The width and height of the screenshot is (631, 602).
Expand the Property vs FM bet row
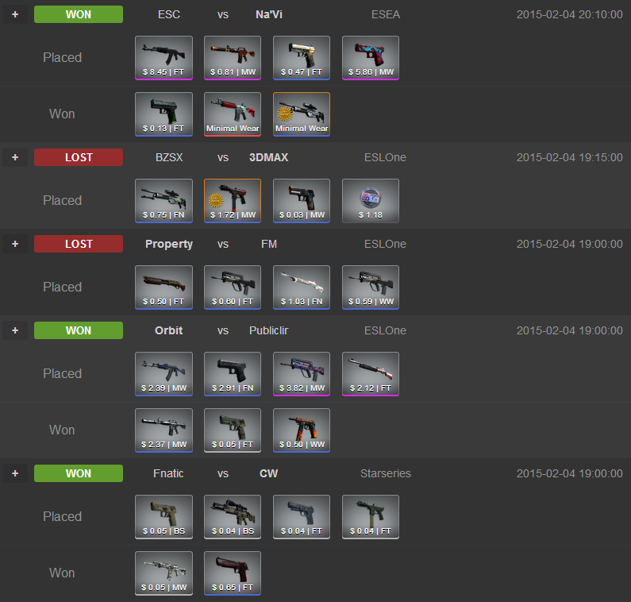point(15,244)
